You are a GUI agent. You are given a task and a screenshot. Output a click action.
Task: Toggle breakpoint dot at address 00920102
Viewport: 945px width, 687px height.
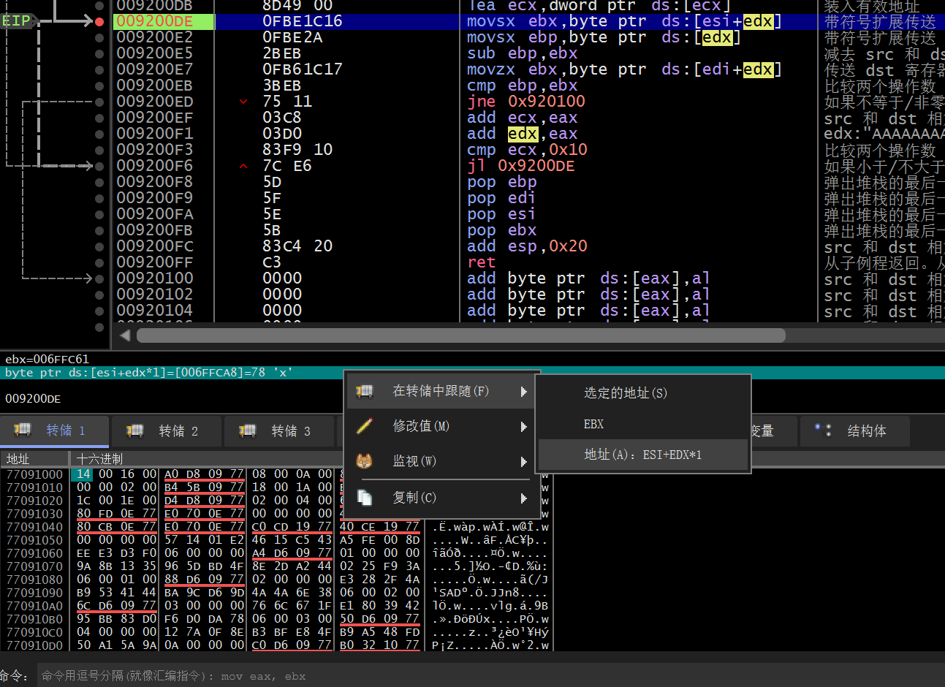[99, 295]
